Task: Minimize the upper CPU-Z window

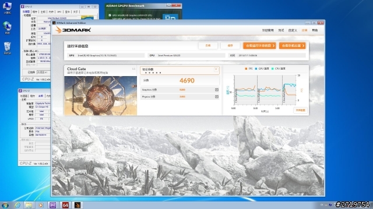Action: tap(82, 6)
